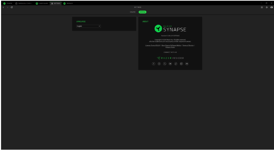The image size is (274, 150).
Task: Open Razer's X (Twitter) icon
Action: pyautogui.click(x=165, y=64)
